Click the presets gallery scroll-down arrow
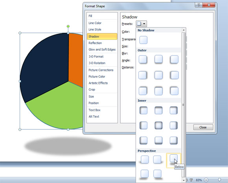The width and height of the screenshot is (228, 183). tap(184, 180)
